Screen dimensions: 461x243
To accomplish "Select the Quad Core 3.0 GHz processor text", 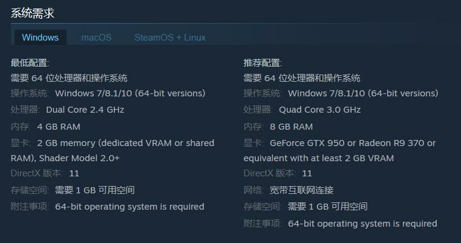I will click(x=319, y=110).
